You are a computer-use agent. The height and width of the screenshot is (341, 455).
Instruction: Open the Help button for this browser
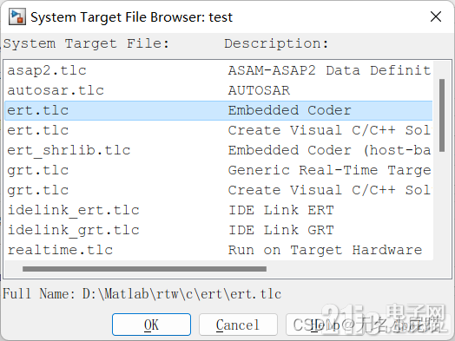click(325, 325)
